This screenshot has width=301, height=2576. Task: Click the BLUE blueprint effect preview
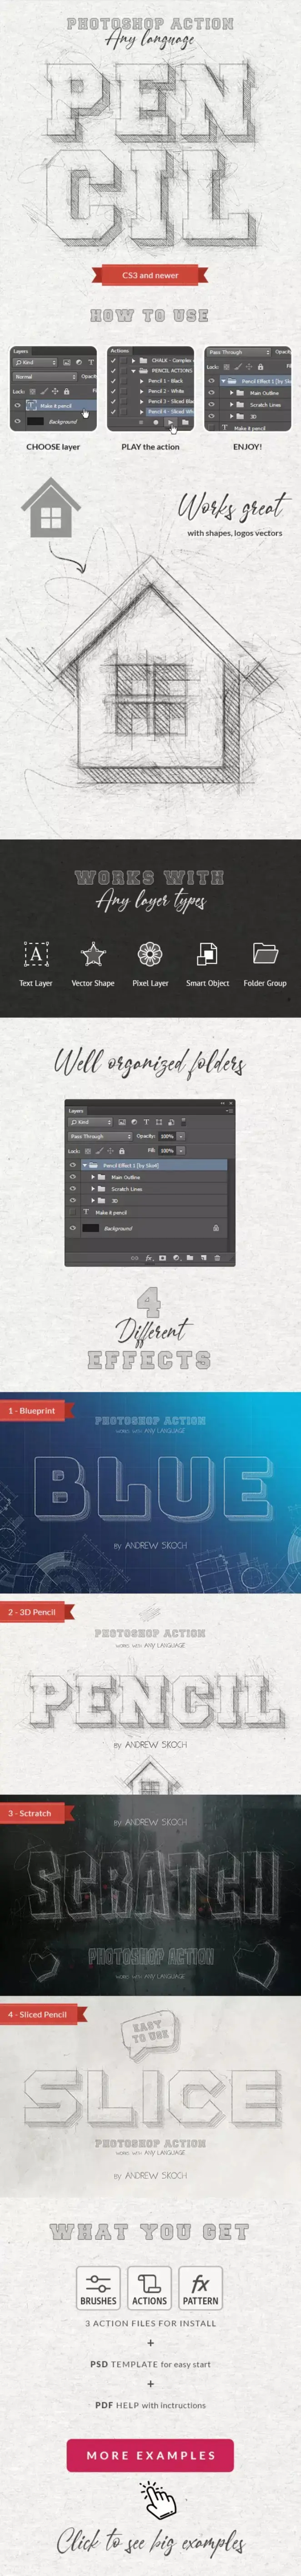pyautogui.click(x=150, y=1492)
